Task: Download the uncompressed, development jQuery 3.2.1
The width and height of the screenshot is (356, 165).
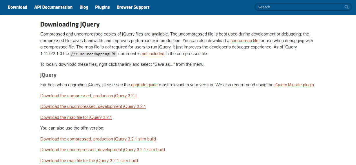Action: click(x=93, y=106)
